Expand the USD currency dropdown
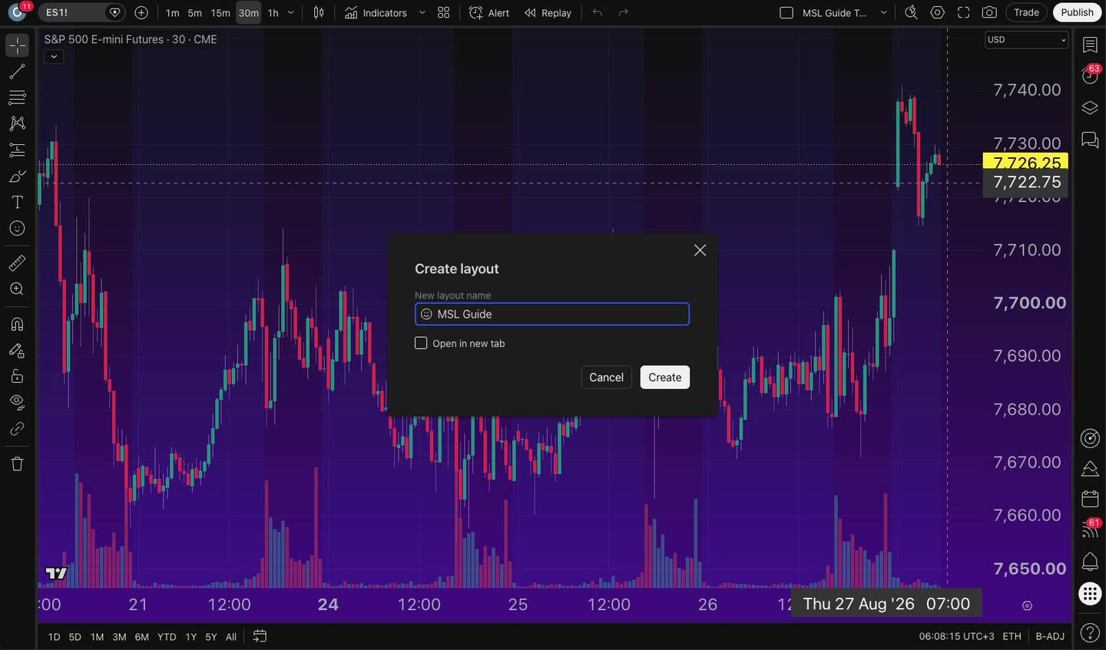1106x650 pixels. [1027, 40]
